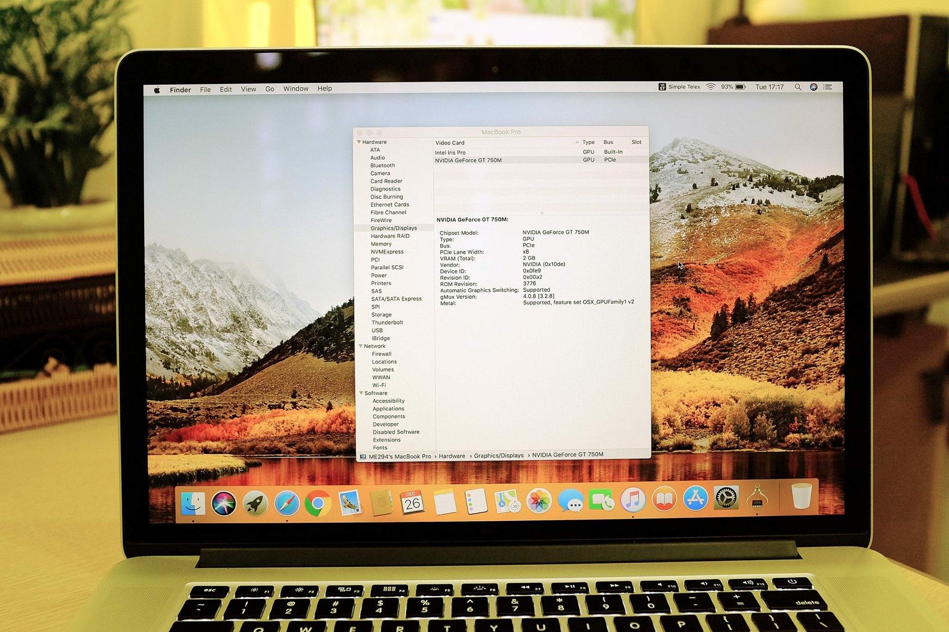The image size is (949, 632).
Task: Open App Store icon in Dock
Action: [x=695, y=499]
